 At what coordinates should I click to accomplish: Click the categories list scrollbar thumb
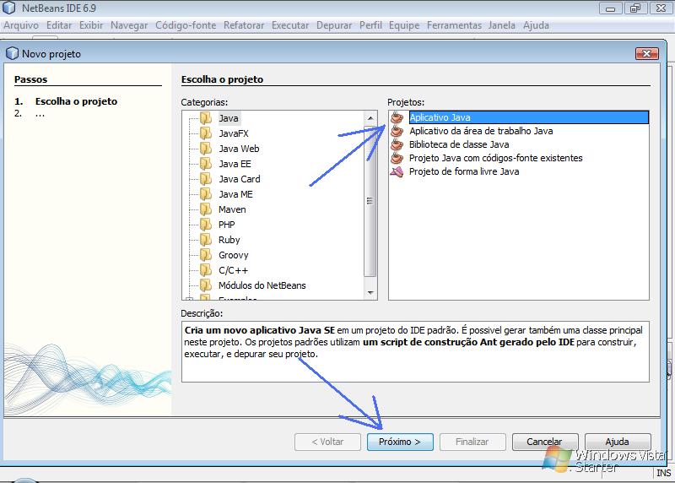pyautogui.click(x=370, y=201)
